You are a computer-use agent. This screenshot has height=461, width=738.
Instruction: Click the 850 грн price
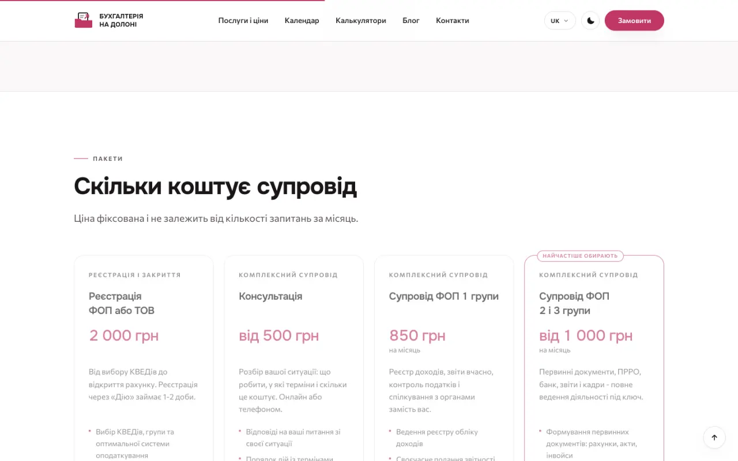417,335
